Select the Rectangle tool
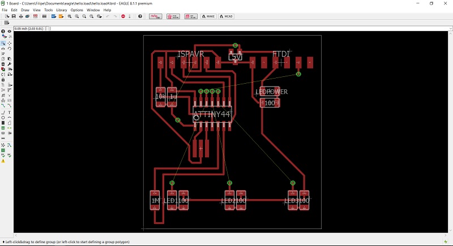Image resolution: width=453 pixels, height=246 pixels. pyautogui.click(x=3, y=123)
